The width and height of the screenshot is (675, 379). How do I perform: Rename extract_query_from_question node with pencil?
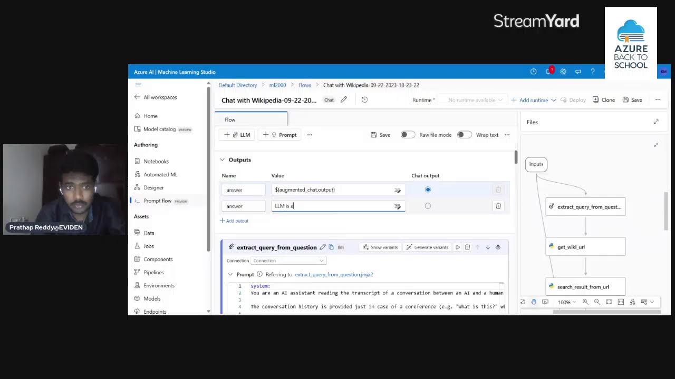click(x=323, y=247)
